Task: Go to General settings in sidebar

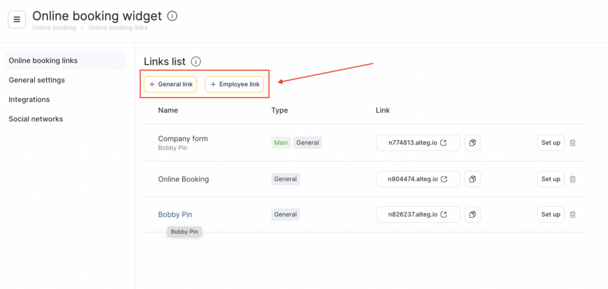Action: 36,80
